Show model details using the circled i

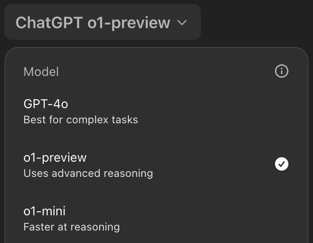(281, 71)
